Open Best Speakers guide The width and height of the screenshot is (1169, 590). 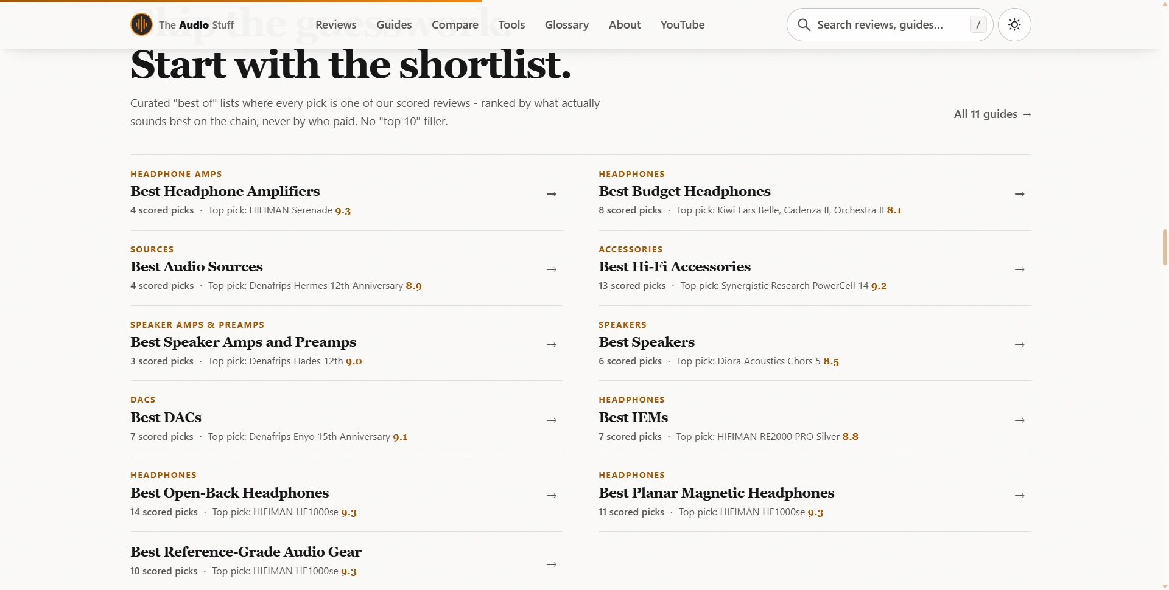click(647, 342)
